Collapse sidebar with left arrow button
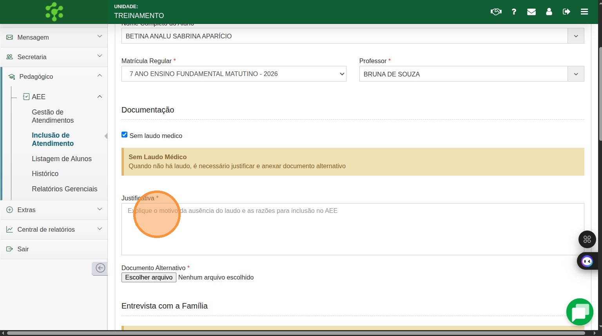 pos(100,268)
